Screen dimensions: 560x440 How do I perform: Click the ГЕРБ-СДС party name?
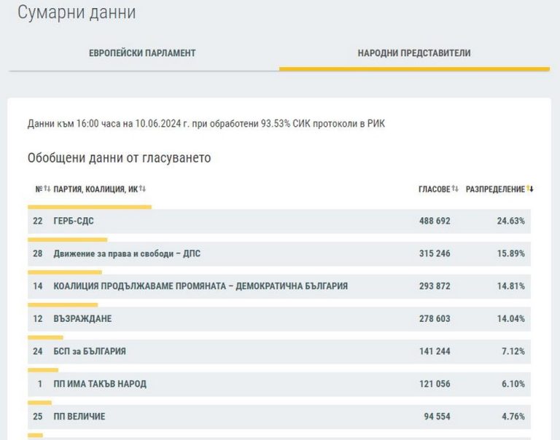tap(74, 221)
